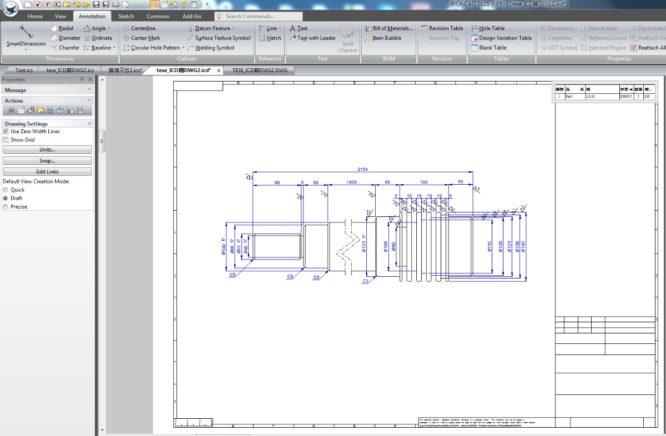Insert a Hole Table

pos(488,28)
